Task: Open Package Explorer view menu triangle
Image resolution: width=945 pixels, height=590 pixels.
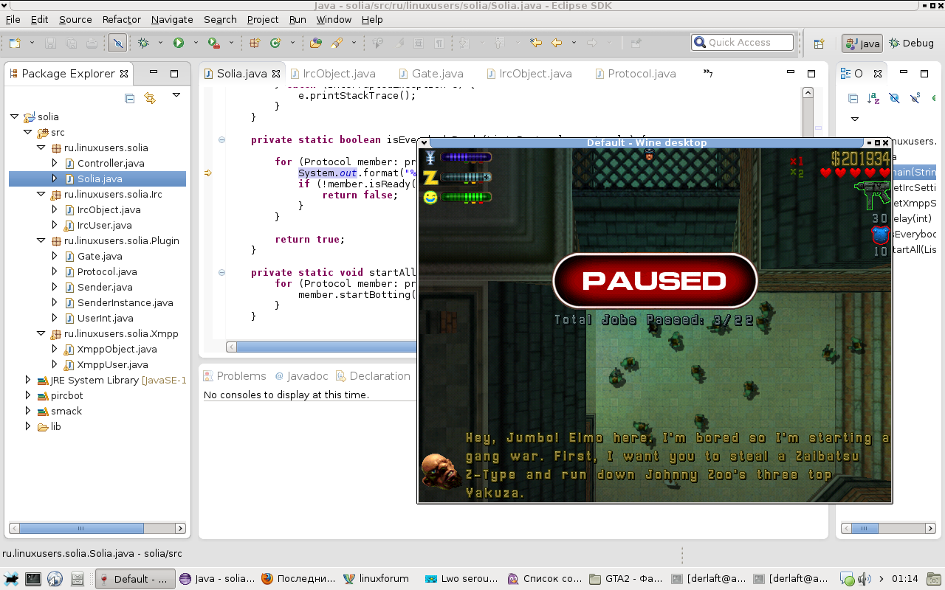Action: [x=176, y=95]
